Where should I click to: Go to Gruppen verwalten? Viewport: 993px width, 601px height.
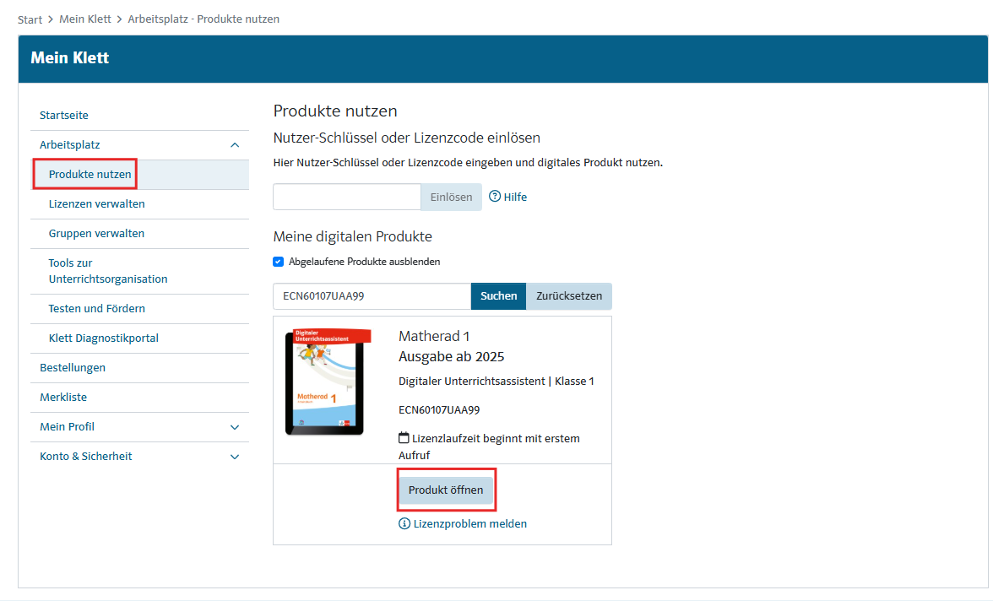point(96,233)
